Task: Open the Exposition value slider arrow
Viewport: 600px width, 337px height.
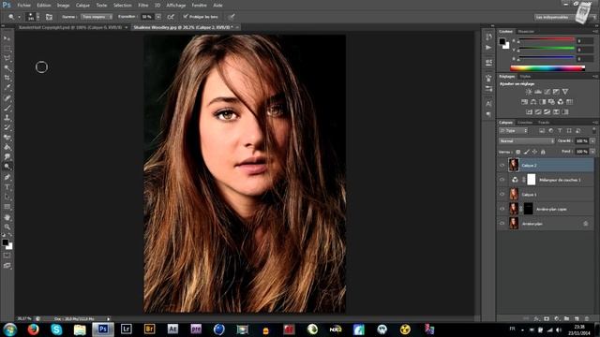Action: tap(158, 17)
